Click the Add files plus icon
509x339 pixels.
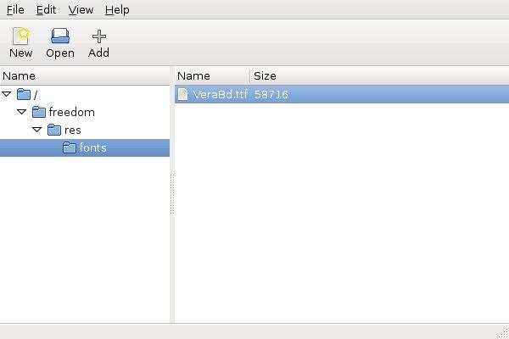click(x=98, y=36)
